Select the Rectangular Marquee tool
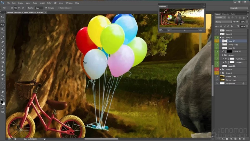250x141 pixels. 2,21
